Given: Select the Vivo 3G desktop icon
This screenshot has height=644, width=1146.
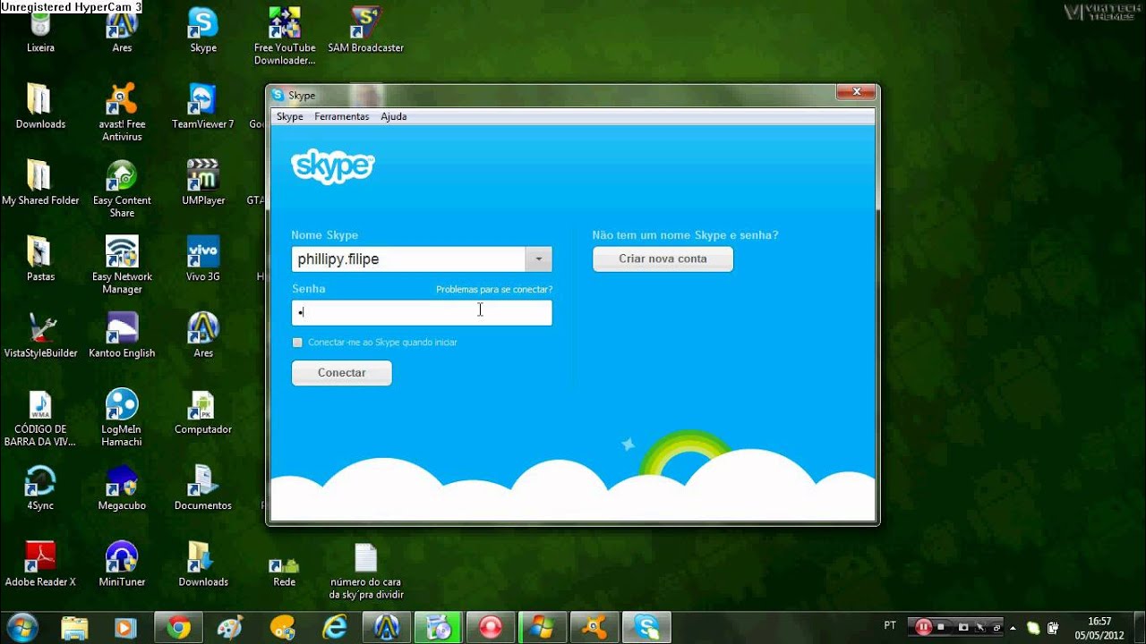Looking at the screenshot, I should coord(203,259).
